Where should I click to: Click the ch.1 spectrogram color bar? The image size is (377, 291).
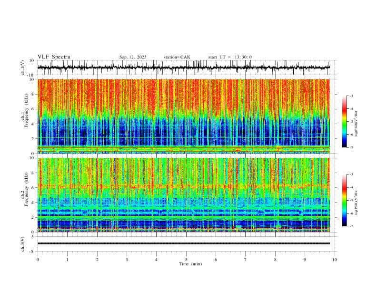click(345, 122)
